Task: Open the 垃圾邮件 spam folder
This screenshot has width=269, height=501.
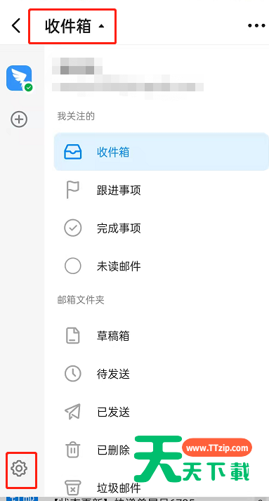Action: click(162, 488)
